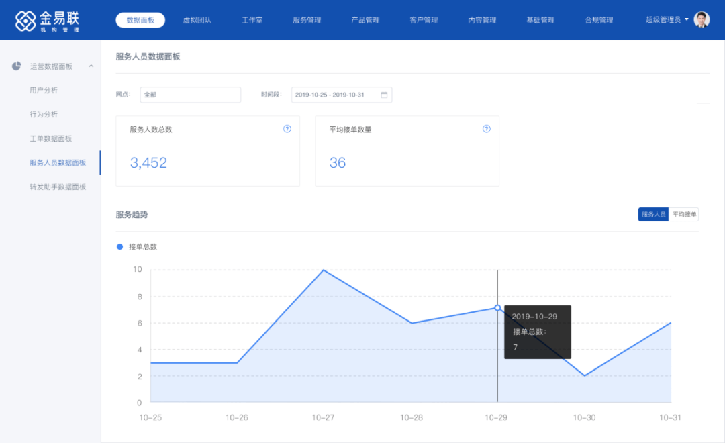Screen dimensions: 725x443
Task: Switch trend chart to 平均接单
Action: [x=684, y=215]
